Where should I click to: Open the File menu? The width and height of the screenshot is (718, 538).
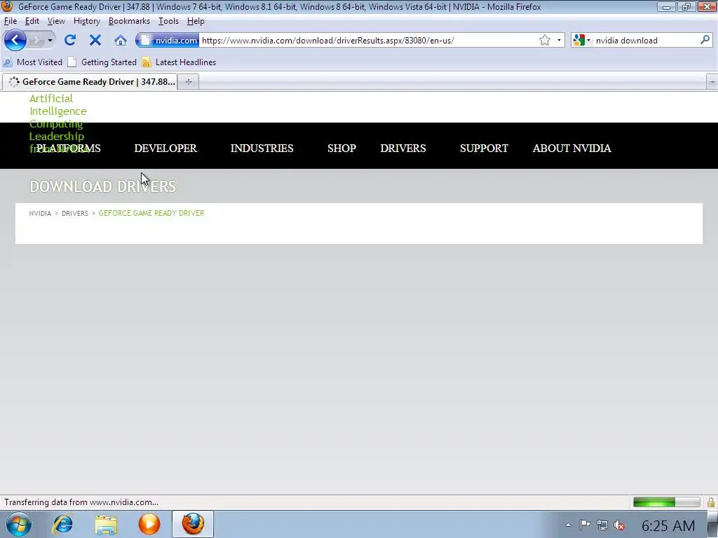click(x=10, y=21)
